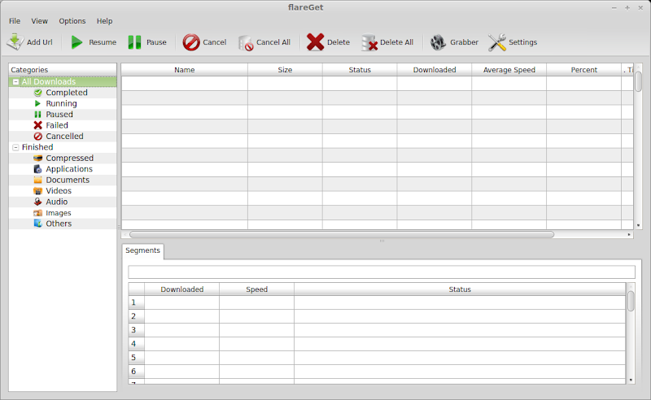Image resolution: width=651 pixels, height=400 pixels.
Task: Click the Downloaded column header in the downloads table
Action: [x=435, y=70]
